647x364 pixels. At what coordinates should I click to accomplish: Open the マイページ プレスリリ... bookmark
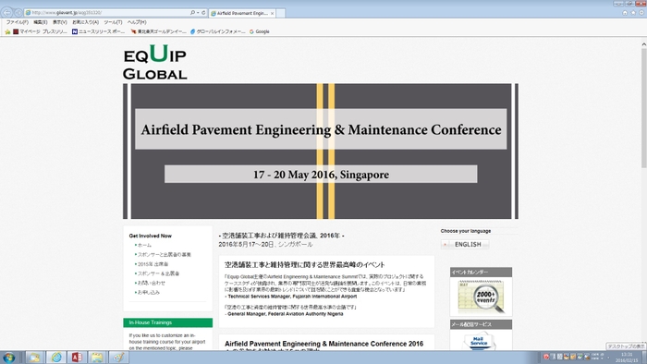[40, 31]
